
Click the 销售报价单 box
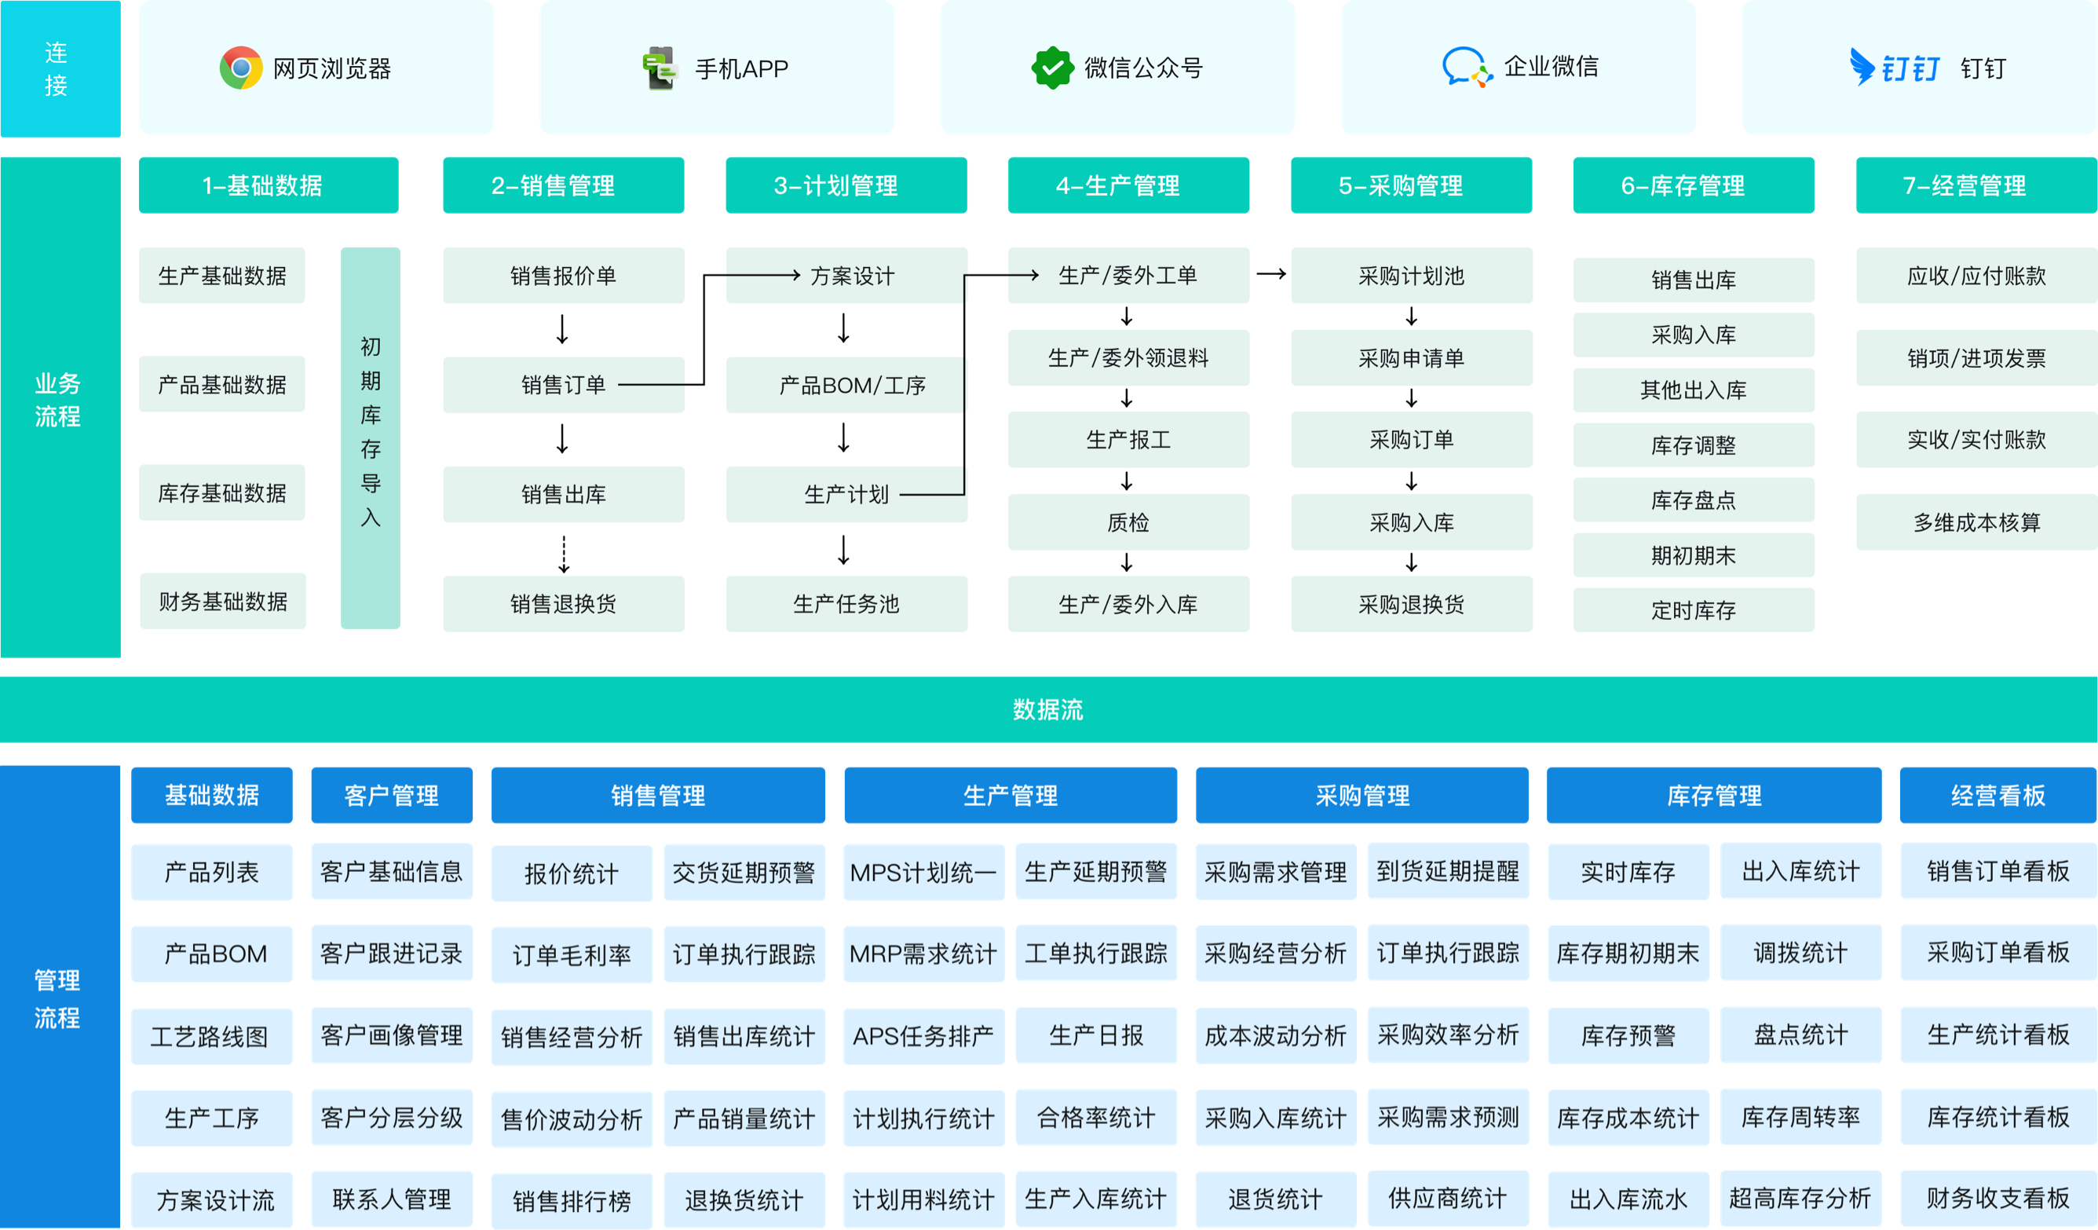(x=563, y=276)
